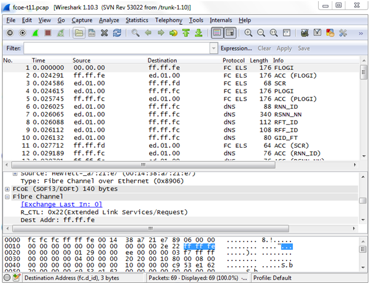370x284 pixels.
Task: Open the Statistics menu
Action: click(137, 20)
